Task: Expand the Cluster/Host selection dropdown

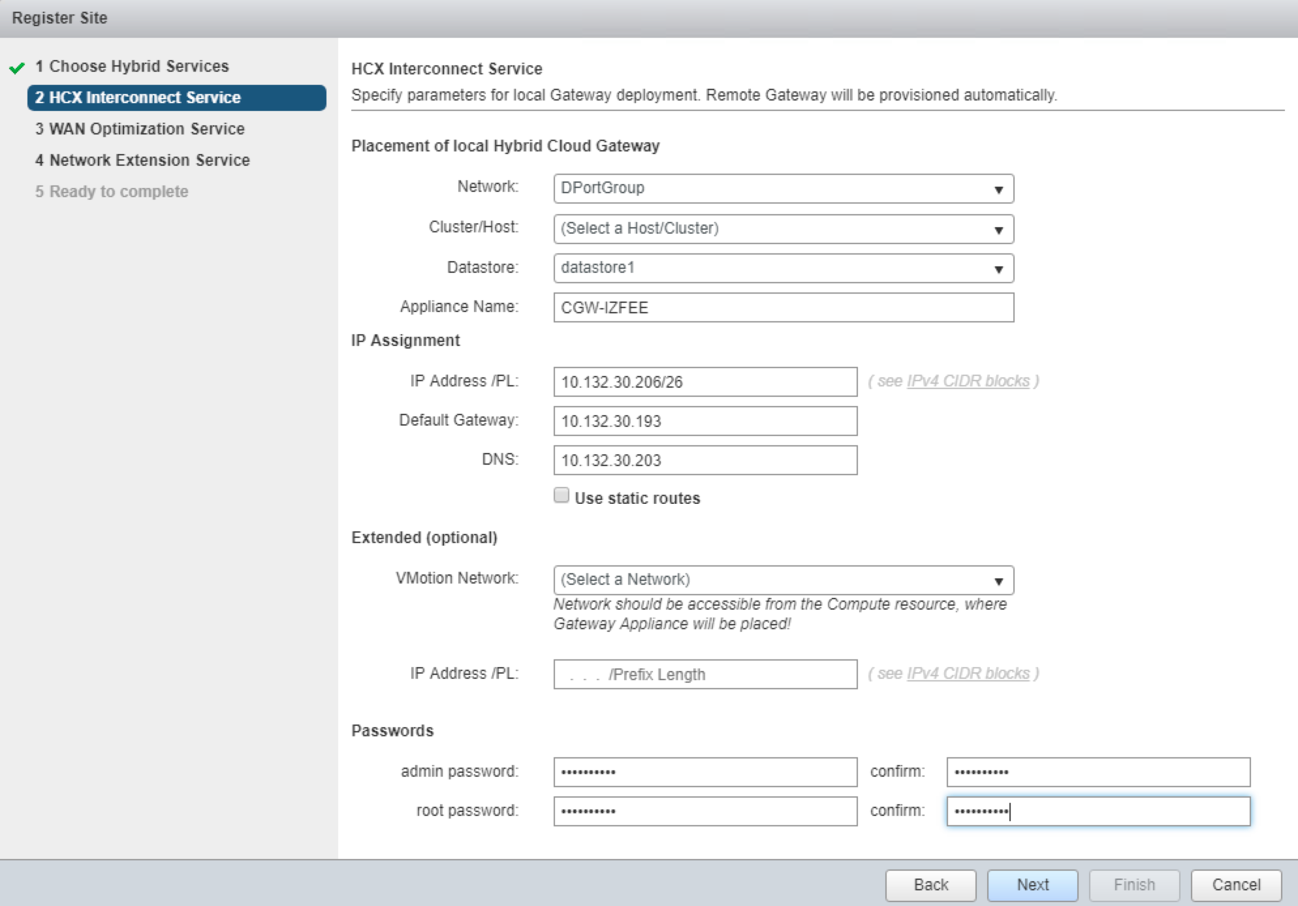Action: (783, 229)
